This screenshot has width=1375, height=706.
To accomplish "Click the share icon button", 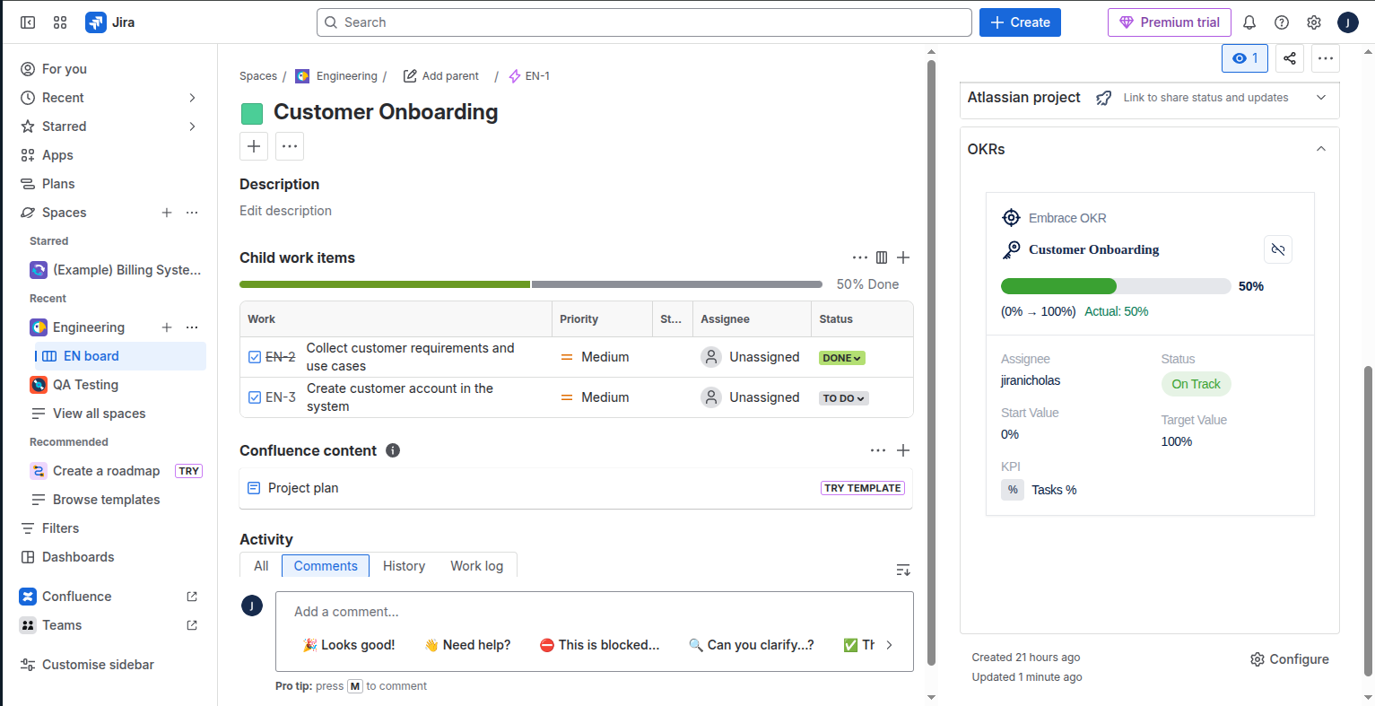I will [1289, 58].
